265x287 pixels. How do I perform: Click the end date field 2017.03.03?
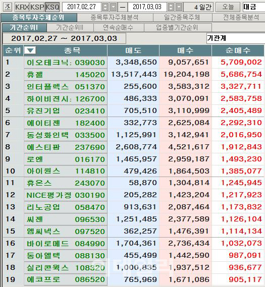147,7
